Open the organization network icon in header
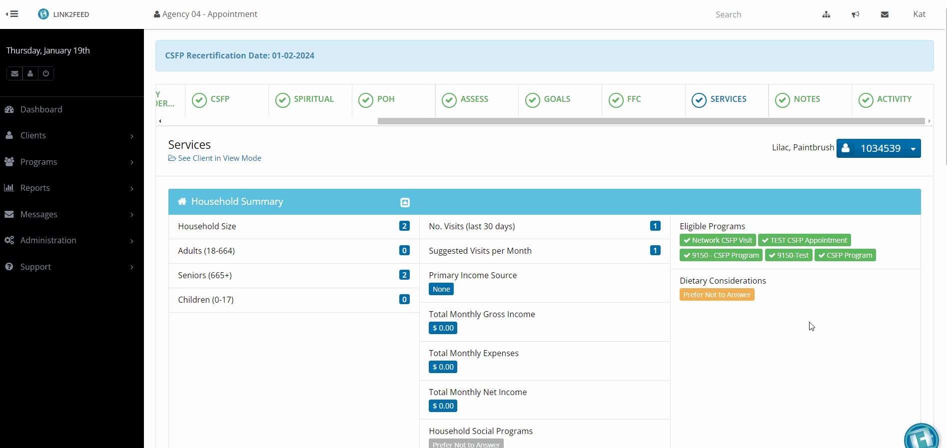947x448 pixels. tap(826, 14)
